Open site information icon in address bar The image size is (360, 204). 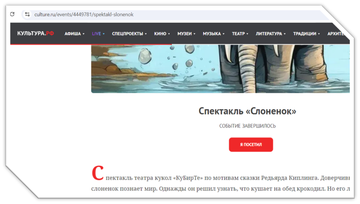(27, 14)
